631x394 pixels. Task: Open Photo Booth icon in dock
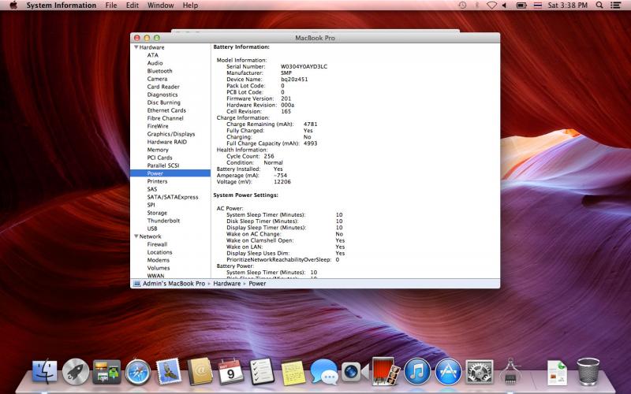(386, 371)
